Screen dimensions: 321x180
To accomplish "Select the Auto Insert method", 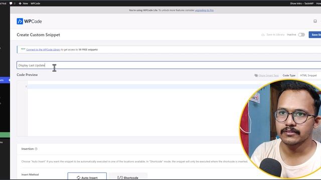I will 87,177.
